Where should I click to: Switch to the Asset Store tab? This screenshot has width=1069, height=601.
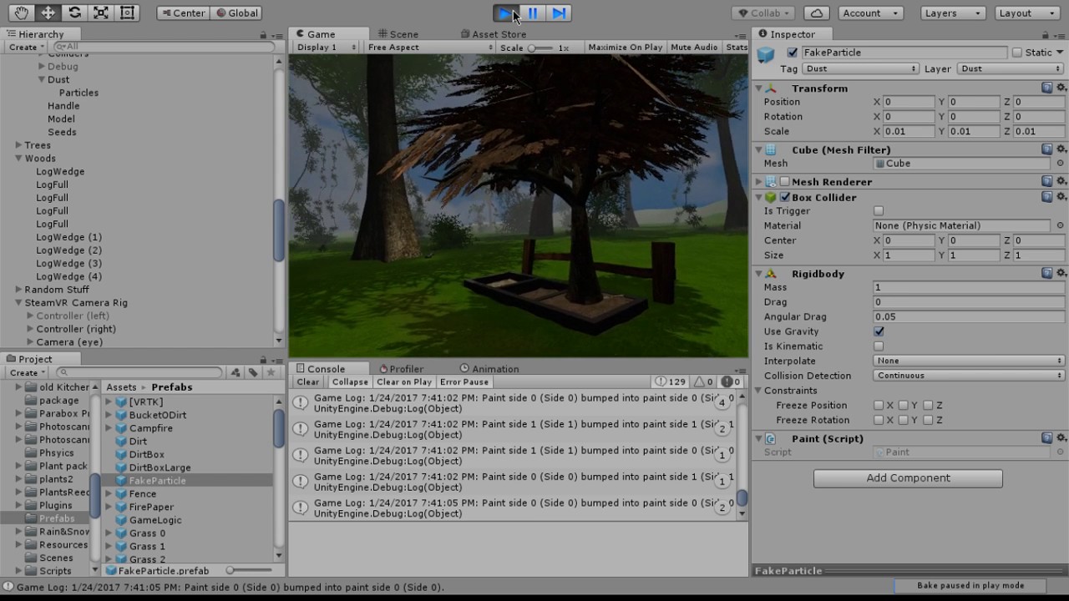(x=493, y=34)
